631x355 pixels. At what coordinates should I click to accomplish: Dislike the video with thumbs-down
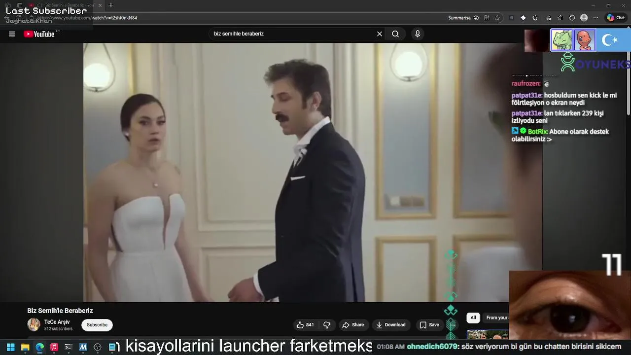[x=327, y=325]
